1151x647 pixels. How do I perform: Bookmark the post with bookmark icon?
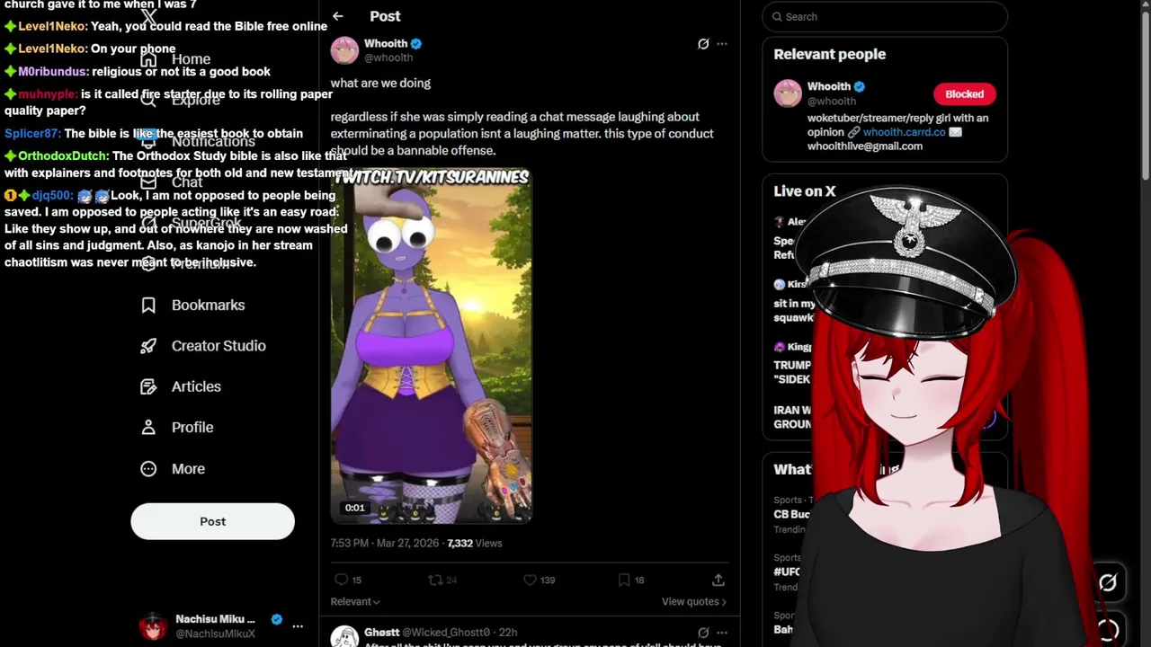point(631,581)
